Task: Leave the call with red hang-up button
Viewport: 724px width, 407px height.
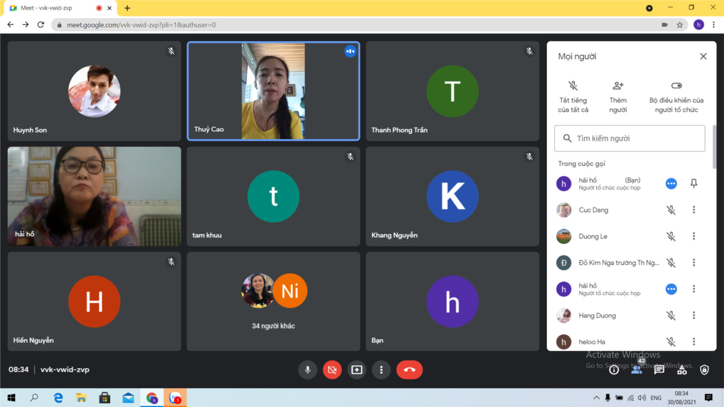Action: [410, 370]
